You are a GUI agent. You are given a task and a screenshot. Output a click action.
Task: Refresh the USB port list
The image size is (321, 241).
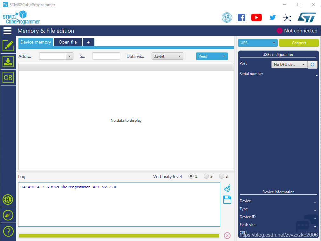(x=312, y=65)
